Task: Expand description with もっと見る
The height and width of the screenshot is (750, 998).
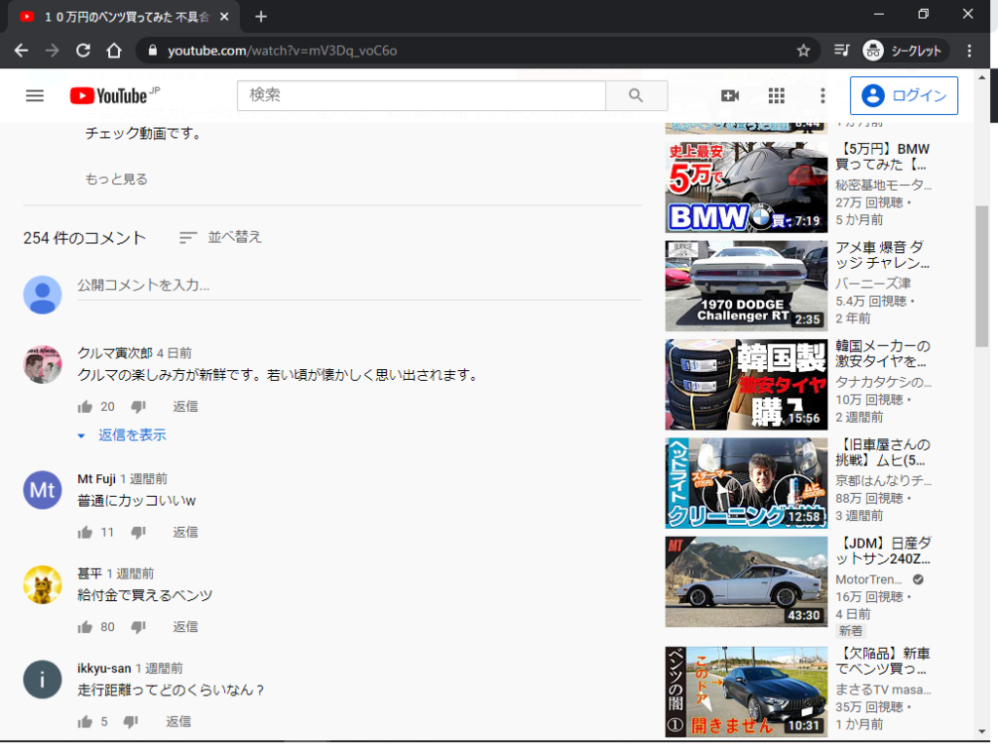Action: point(116,179)
